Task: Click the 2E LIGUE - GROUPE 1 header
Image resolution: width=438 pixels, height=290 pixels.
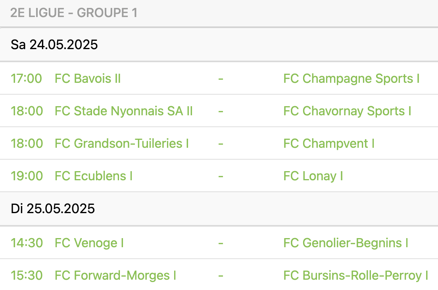Action: tap(74, 13)
